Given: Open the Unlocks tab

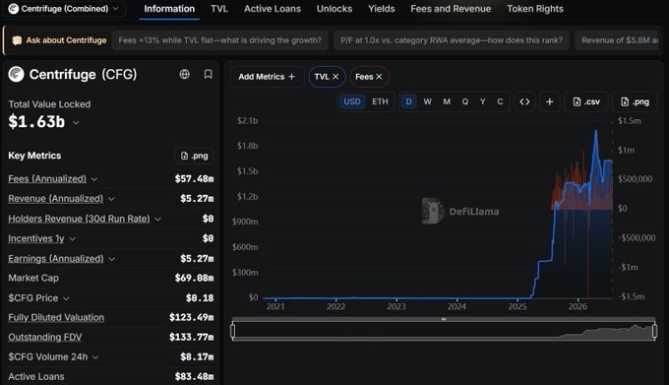Looking at the screenshot, I should (x=334, y=9).
